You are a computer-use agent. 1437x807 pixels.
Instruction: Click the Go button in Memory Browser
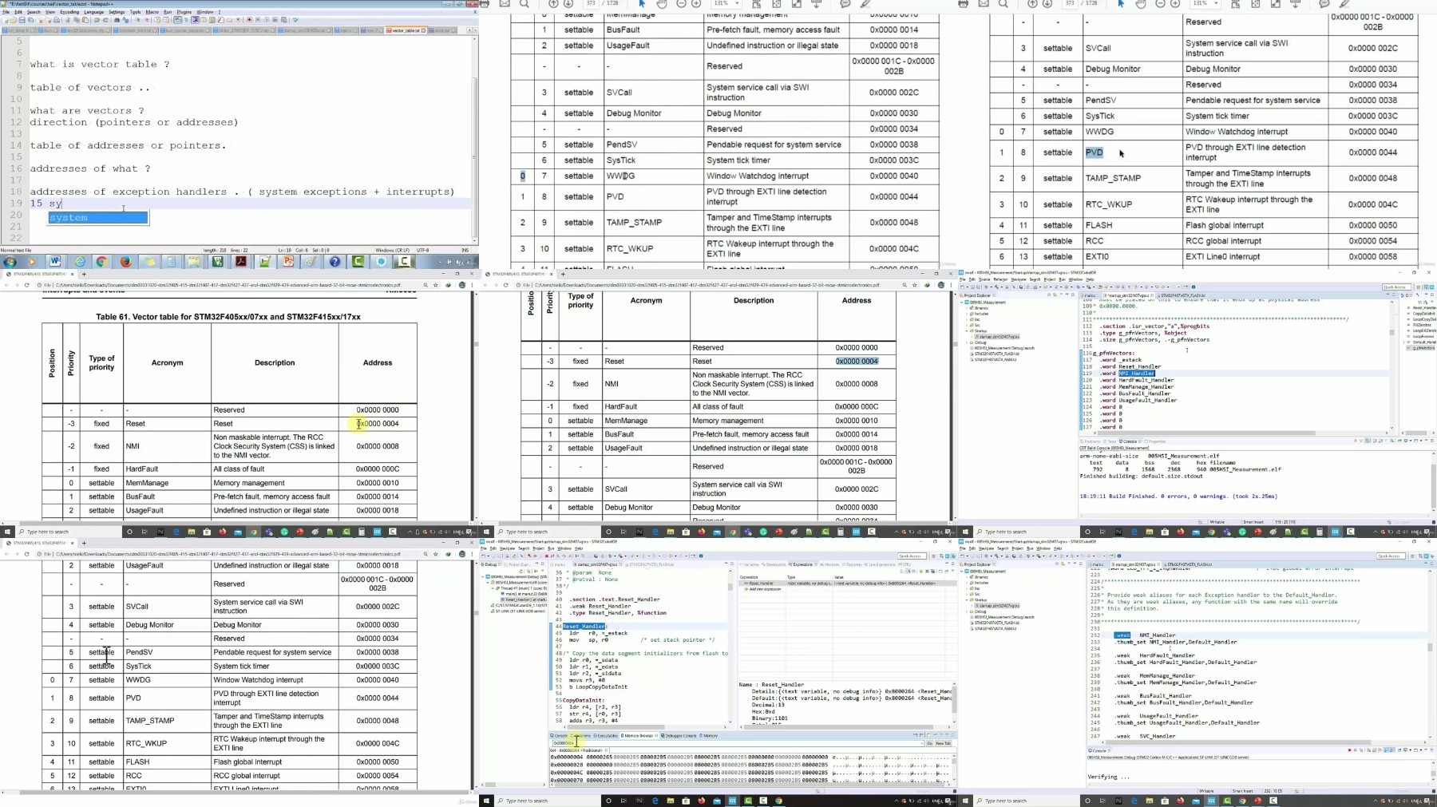(x=929, y=743)
